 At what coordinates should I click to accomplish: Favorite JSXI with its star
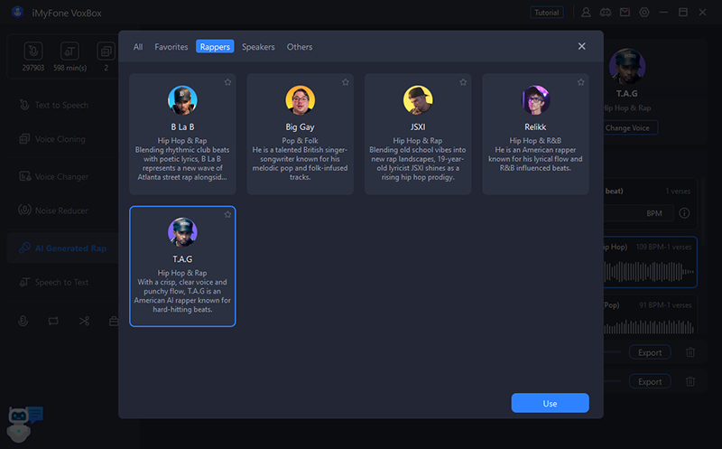[463, 82]
